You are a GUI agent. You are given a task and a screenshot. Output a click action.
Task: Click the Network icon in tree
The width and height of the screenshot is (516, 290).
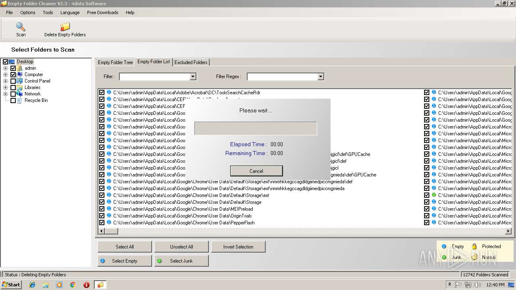coord(20,94)
